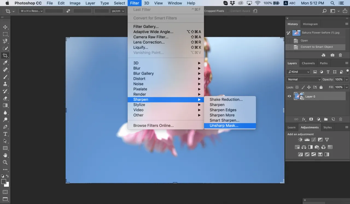Open the blend mode dropdown showing Normal

pyautogui.click(x=304, y=79)
